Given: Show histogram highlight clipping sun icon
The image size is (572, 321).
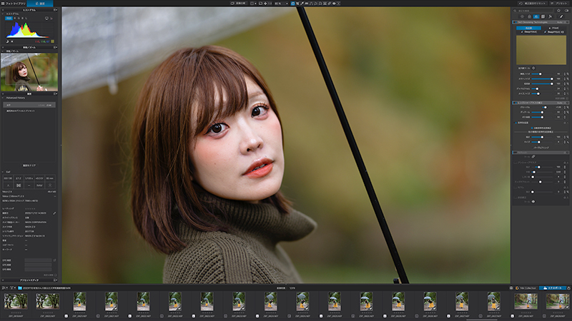Looking at the screenshot, I should point(12,41).
